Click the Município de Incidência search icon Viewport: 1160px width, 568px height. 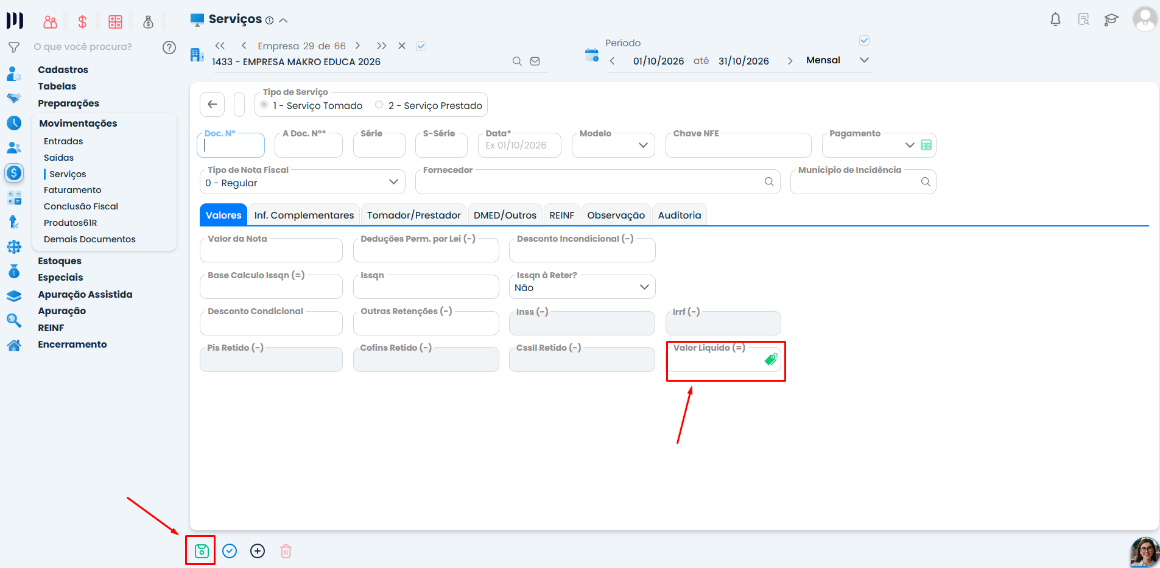pos(926,181)
